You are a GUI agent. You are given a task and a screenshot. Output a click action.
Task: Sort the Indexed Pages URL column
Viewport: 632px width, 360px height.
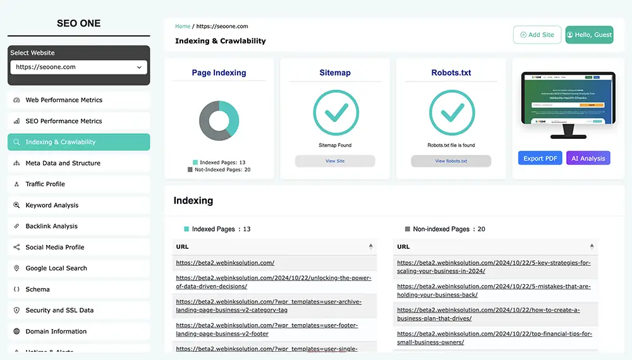[371, 246]
